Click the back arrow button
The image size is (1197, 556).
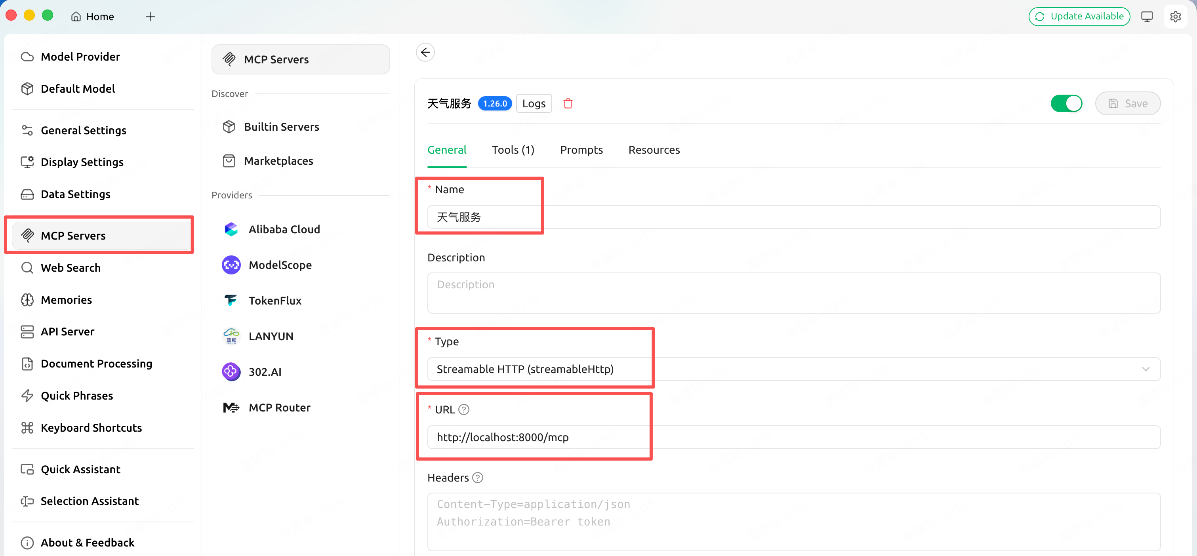[425, 53]
